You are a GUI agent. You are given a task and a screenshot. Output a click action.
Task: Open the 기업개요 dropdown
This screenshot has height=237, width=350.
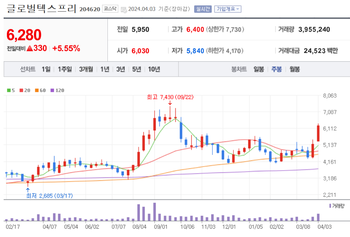coord(228,9)
